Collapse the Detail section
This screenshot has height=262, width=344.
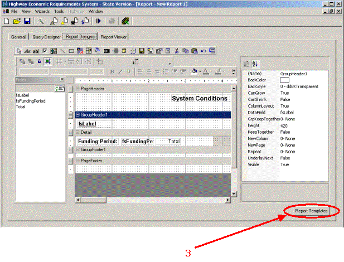point(77,132)
